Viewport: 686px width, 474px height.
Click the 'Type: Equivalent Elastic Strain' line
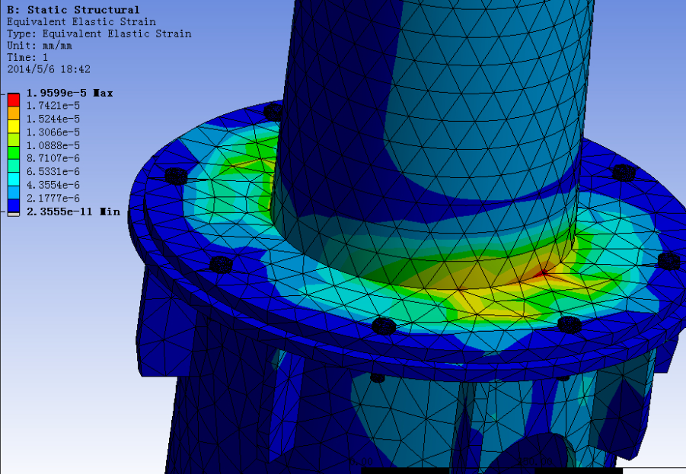[99, 33]
